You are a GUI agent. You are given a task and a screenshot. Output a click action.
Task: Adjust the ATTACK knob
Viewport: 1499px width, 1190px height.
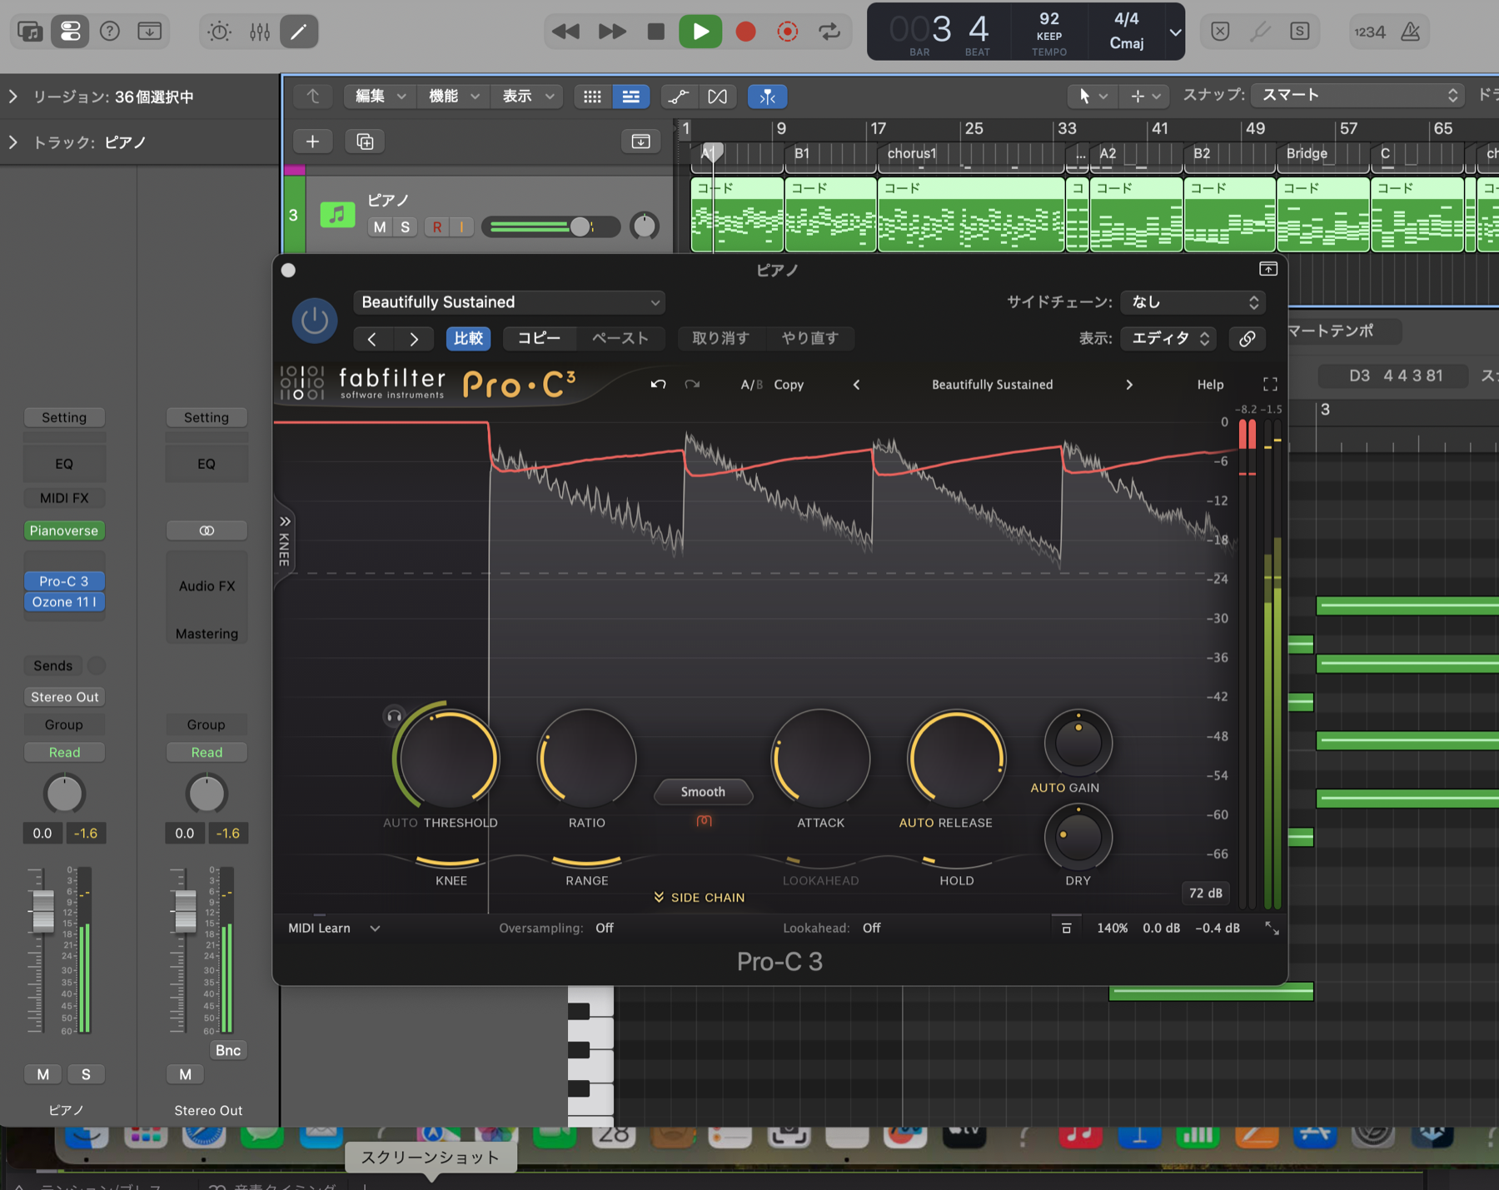(821, 759)
